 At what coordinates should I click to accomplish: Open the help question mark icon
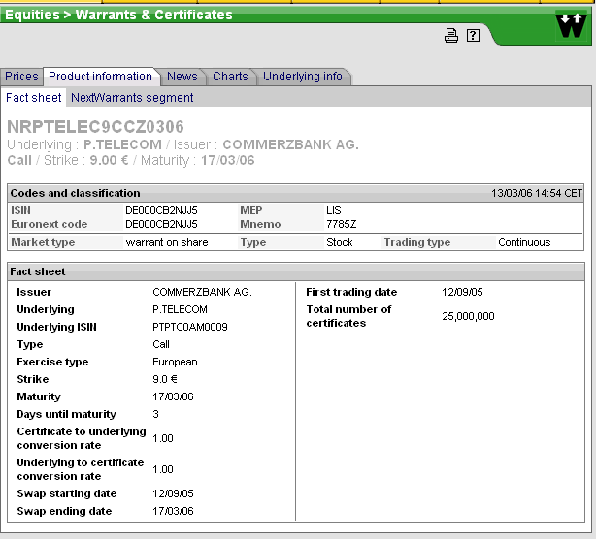[x=473, y=35]
